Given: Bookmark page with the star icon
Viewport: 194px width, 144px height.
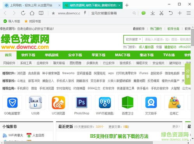Looking at the screenshot, I should (x=53, y=13).
